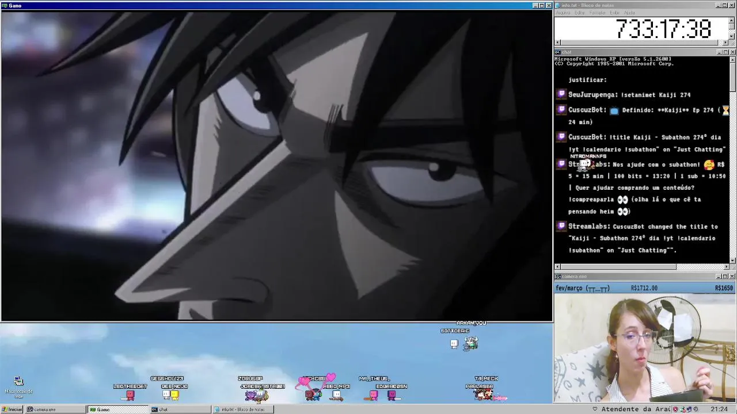Screen dimensions: 737x414
Task: Open the Formatar menu in Bloco de notas
Action: 598,13
